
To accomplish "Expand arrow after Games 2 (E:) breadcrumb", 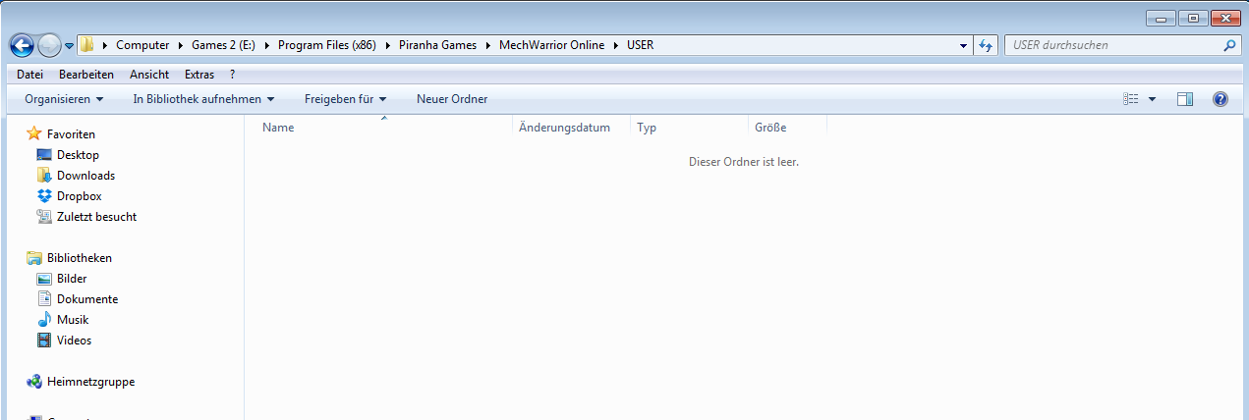I will [x=266, y=45].
